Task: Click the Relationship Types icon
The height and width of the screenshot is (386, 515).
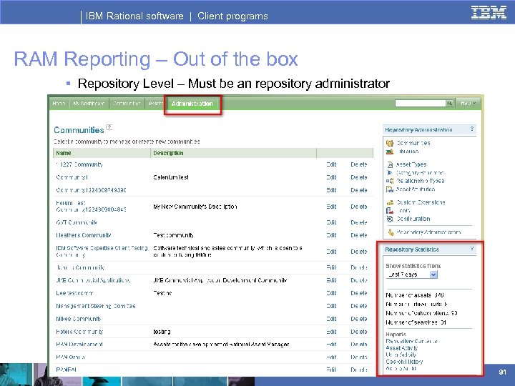Action: [390, 181]
